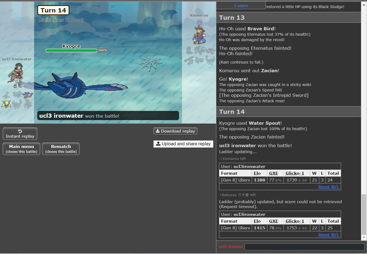Click the Turn 13 log header
The image size is (367, 254).
click(289, 18)
